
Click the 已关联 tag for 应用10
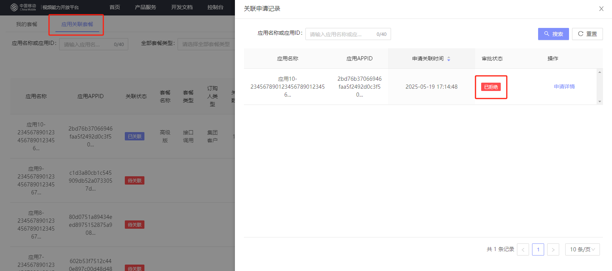(x=135, y=137)
